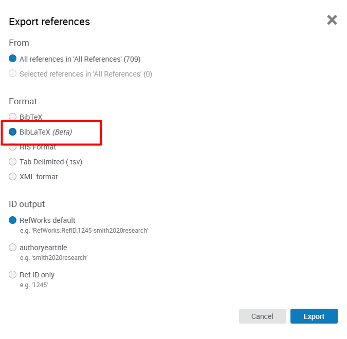Viewport: 347px width, 339px height.
Task: Select RefWorks default ID output
Action: 13,220
